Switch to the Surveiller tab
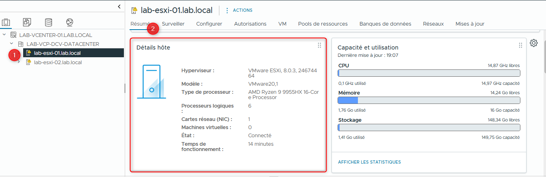The width and height of the screenshot is (546, 177). click(173, 24)
